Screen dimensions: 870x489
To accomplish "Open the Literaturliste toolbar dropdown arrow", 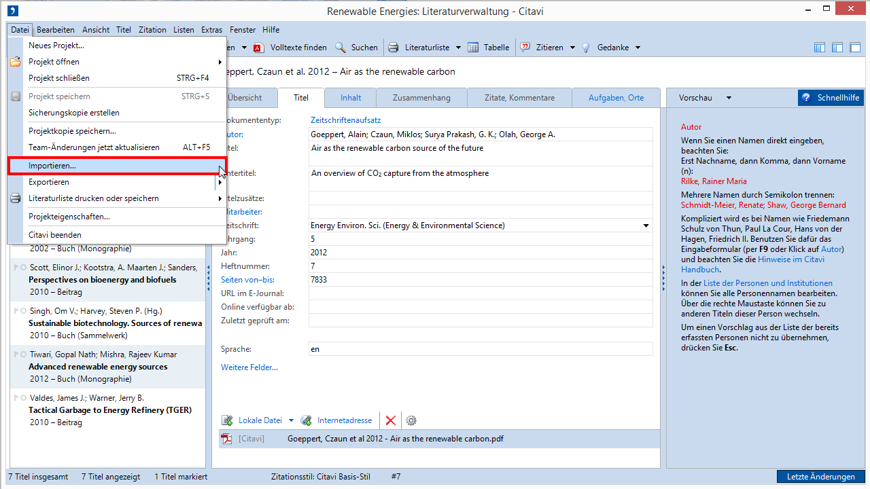I will (x=458, y=48).
